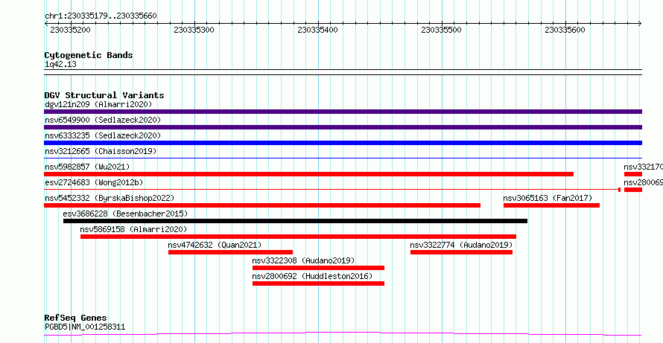The image size is (663, 343).
Task: Select the purple bar under nsv6549900 (Sedlazeck2020)
Action: tap(343, 127)
